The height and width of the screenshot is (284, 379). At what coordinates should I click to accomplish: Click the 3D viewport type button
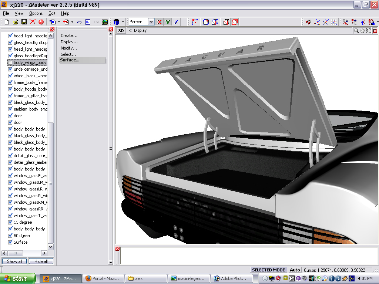pyautogui.click(x=121, y=31)
